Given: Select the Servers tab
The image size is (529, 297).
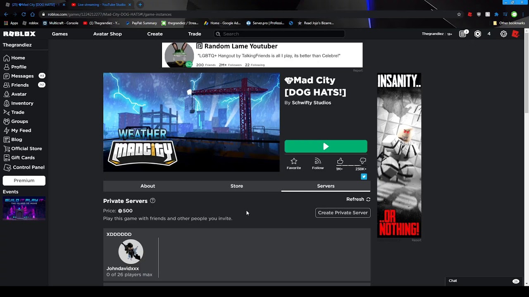Looking at the screenshot, I should 326,186.
